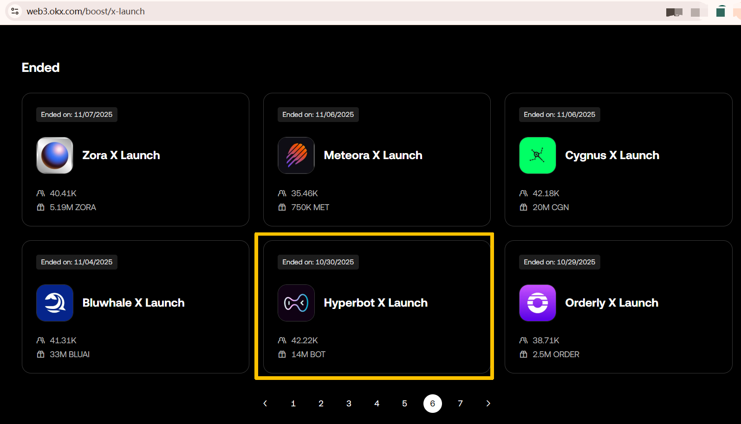Click 'Ended on: 10/30/2025' badge
Screen dimensions: 741x424
pos(318,262)
